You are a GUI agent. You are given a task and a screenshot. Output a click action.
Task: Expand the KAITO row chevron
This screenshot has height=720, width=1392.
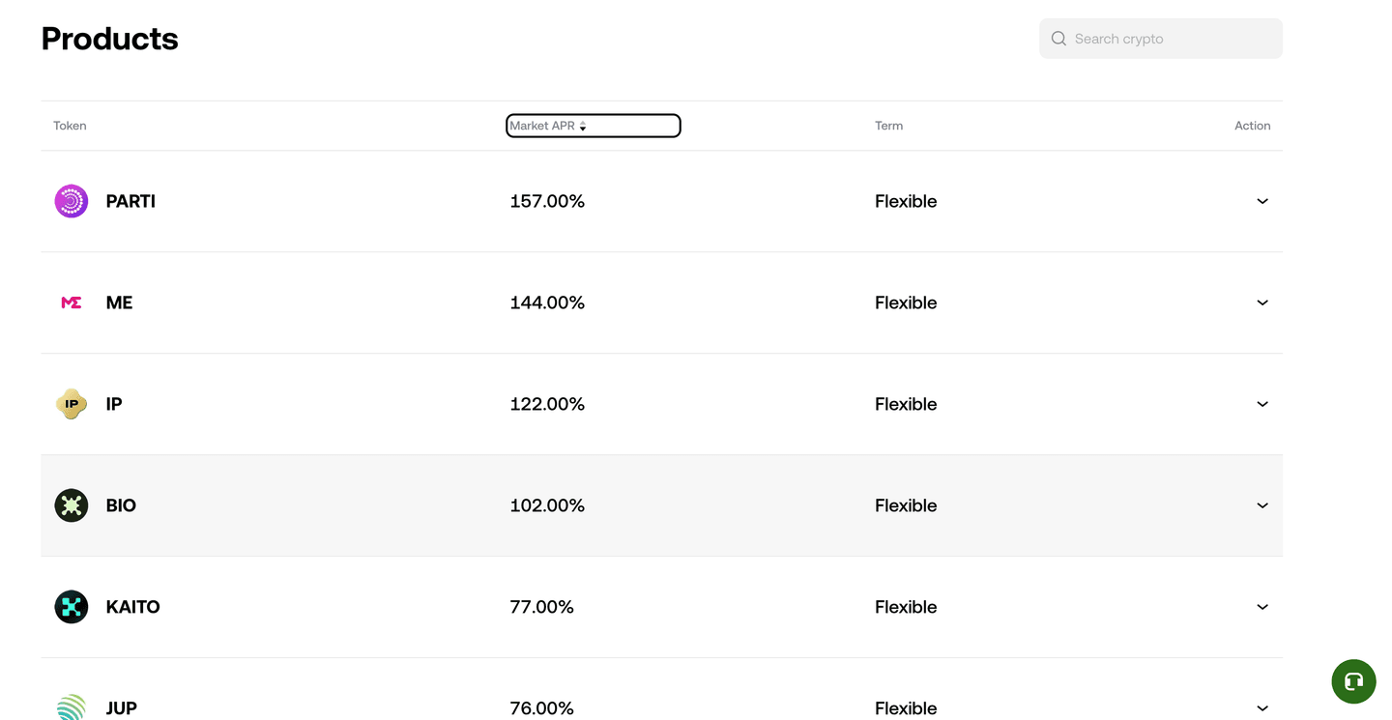(x=1262, y=607)
